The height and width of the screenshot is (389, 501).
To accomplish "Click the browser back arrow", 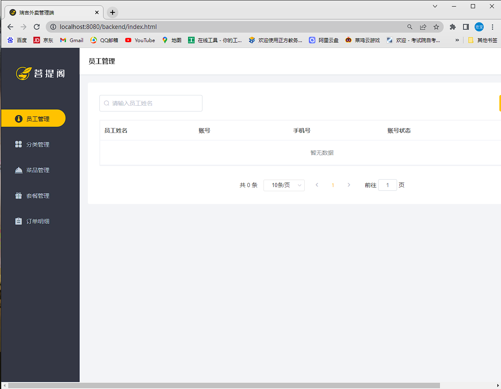I will (10, 27).
